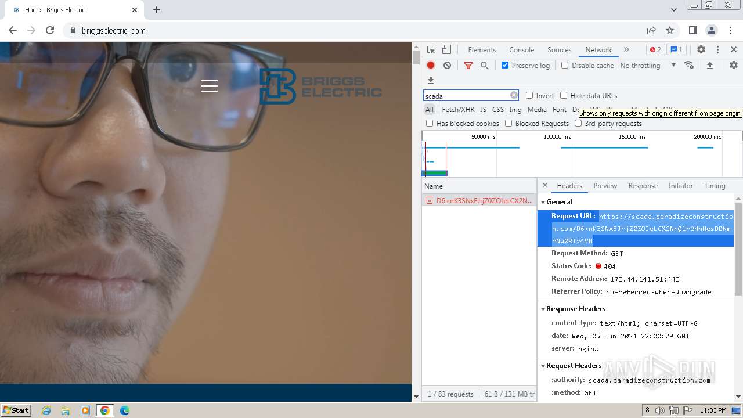Viewport: 743px width, 418px height.
Task: Launch Internet Explorer from taskbar
Action: (x=46, y=410)
